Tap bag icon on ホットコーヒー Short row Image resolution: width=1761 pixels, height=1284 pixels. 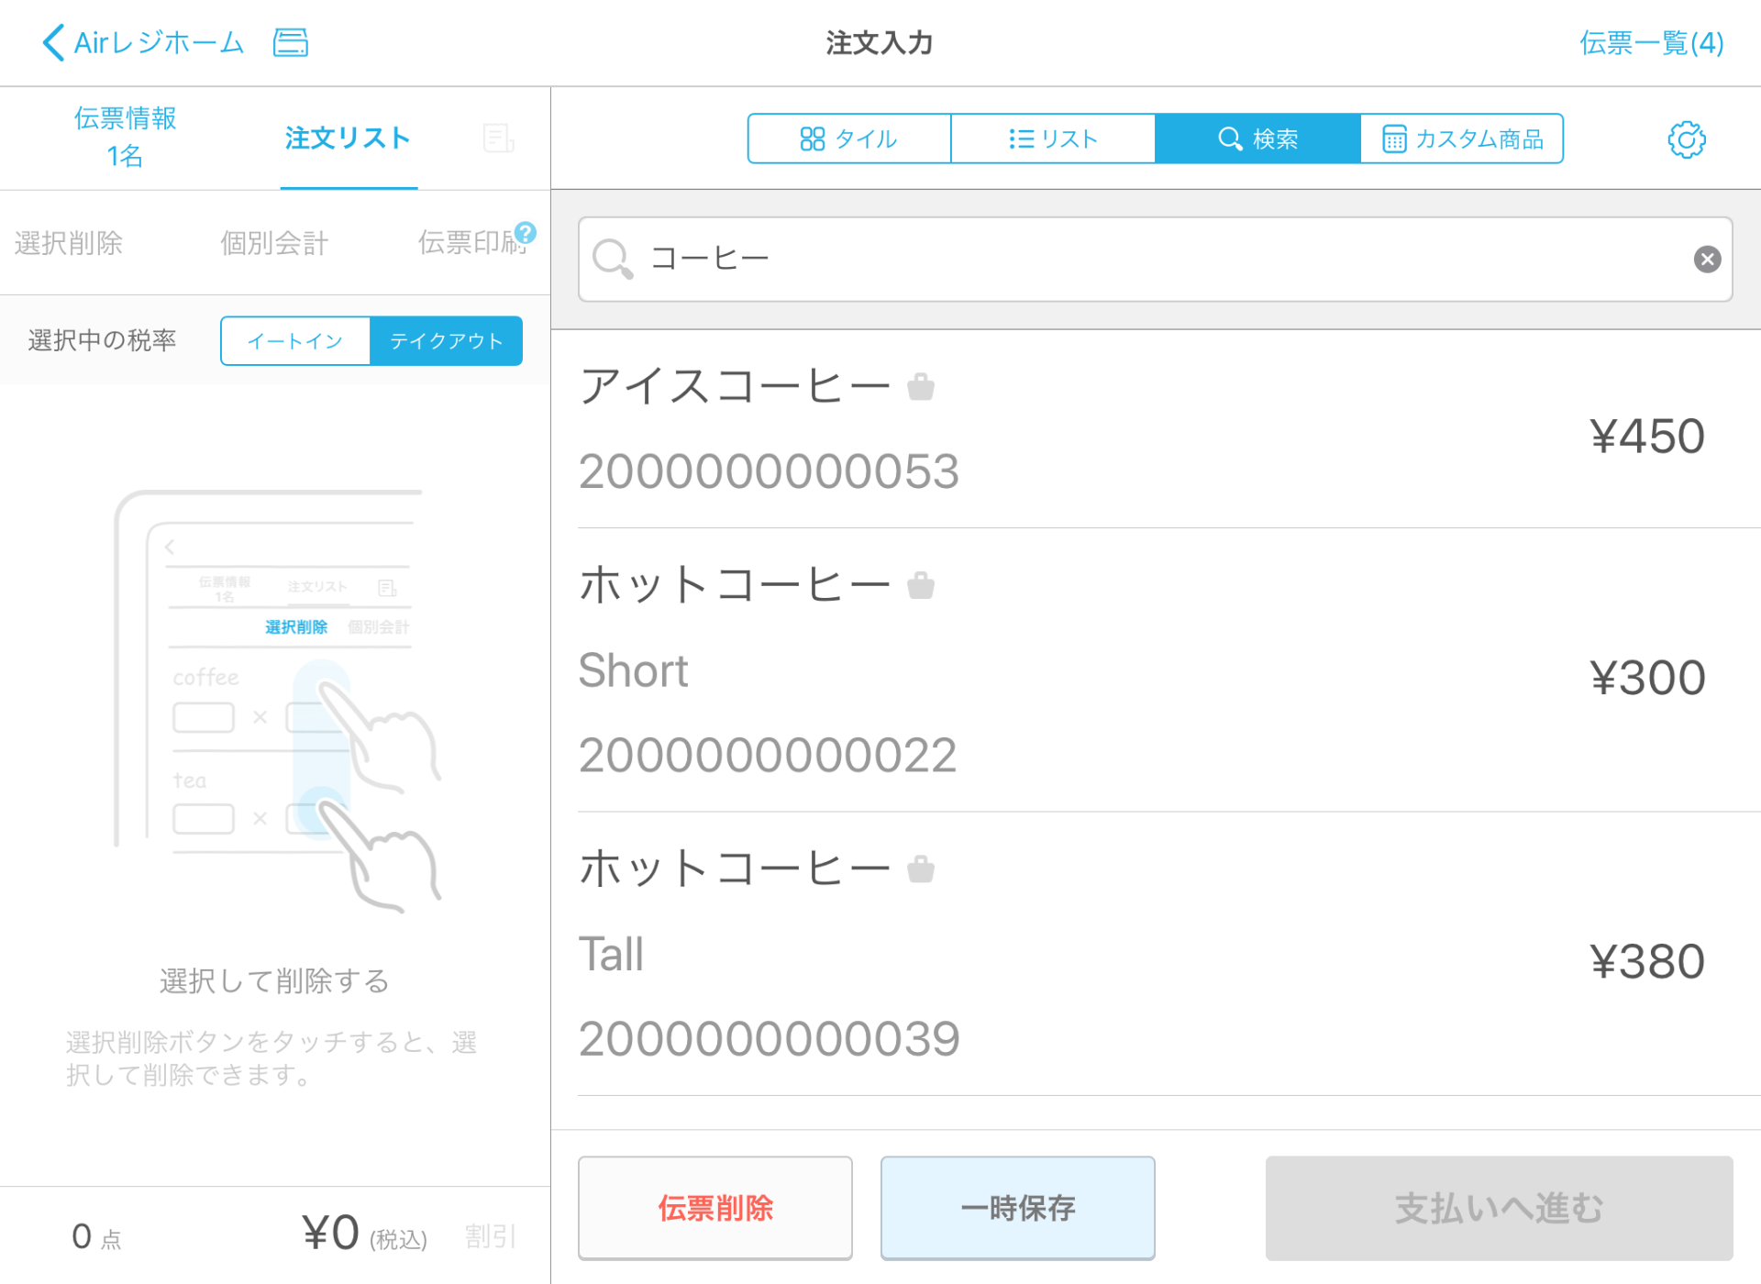(x=921, y=584)
